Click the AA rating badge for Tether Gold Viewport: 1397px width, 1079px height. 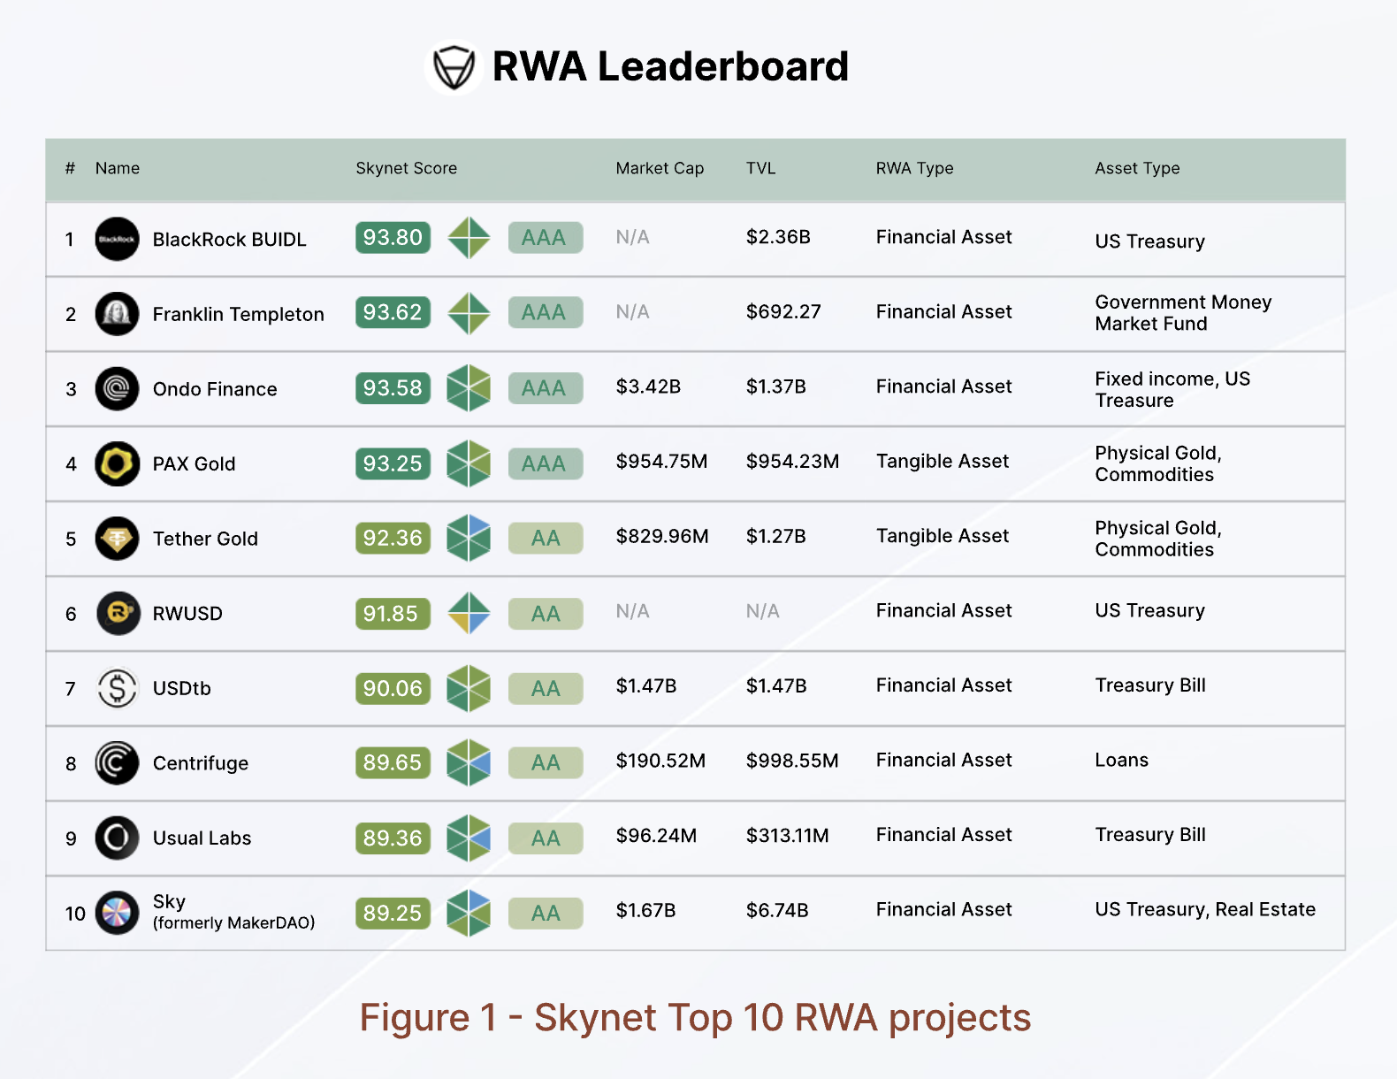tap(546, 538)
